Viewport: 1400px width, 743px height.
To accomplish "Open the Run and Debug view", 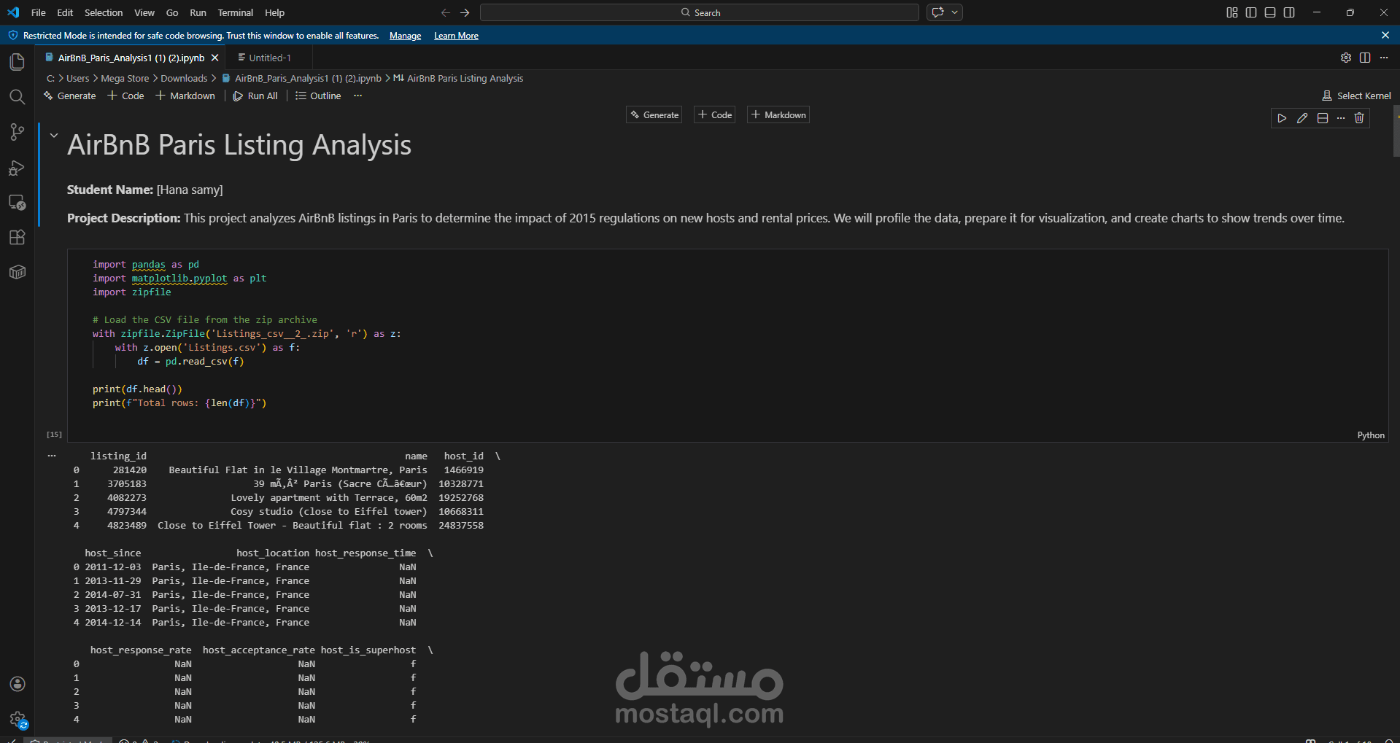I will (x=17, y=168).
